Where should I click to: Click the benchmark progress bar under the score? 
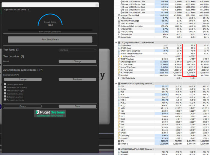[50, 30]
